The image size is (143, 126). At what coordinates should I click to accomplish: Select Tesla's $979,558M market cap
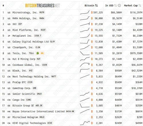[136, 53]
